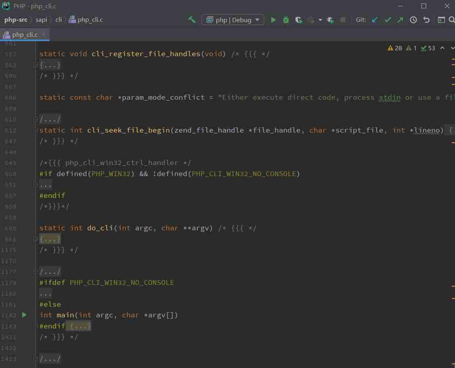Update project via Git blue arrow

coord(375,20)
